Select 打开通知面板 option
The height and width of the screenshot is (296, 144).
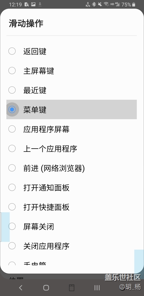tap(71, 187)
